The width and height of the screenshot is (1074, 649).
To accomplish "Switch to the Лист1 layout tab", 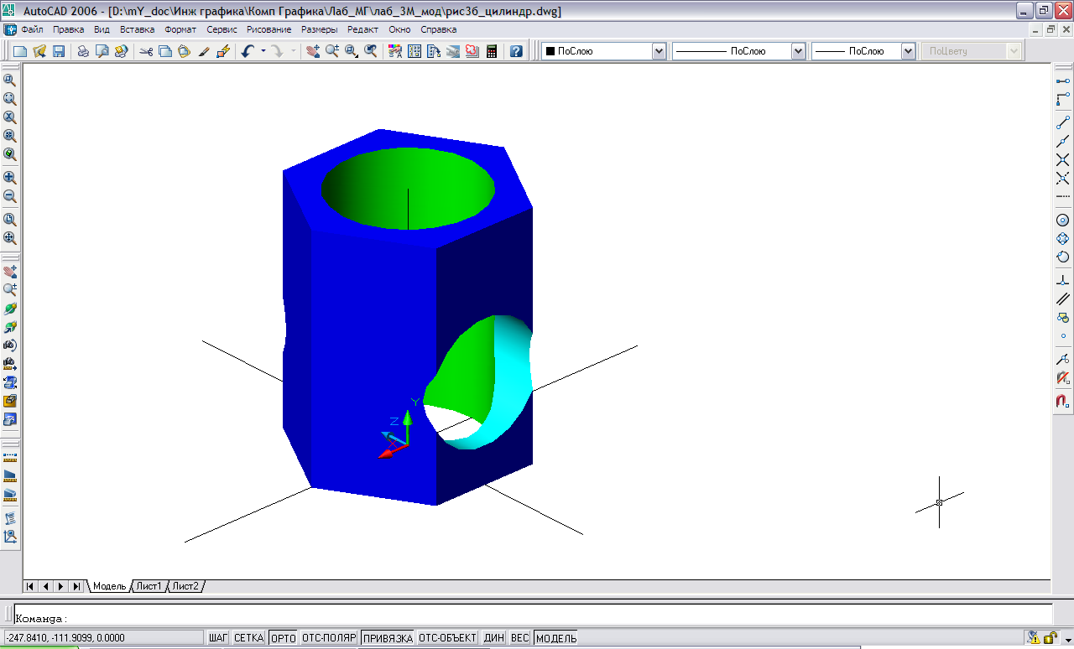I will (x=149, y=586).
